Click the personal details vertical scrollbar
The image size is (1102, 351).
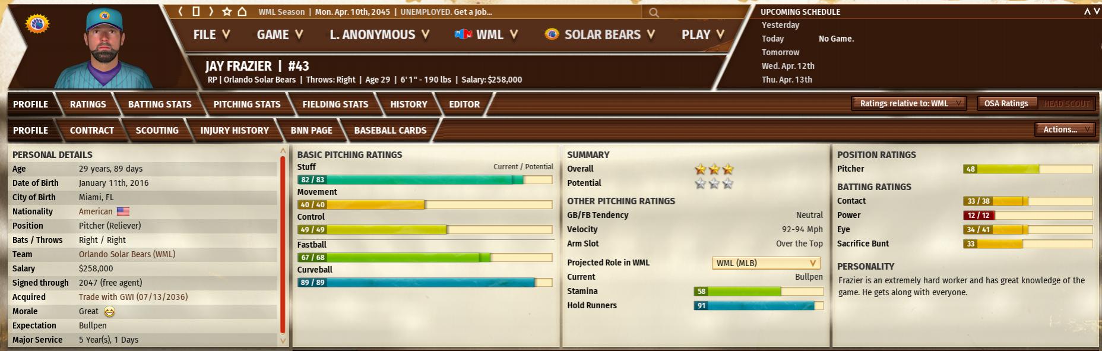click(283, 245)
